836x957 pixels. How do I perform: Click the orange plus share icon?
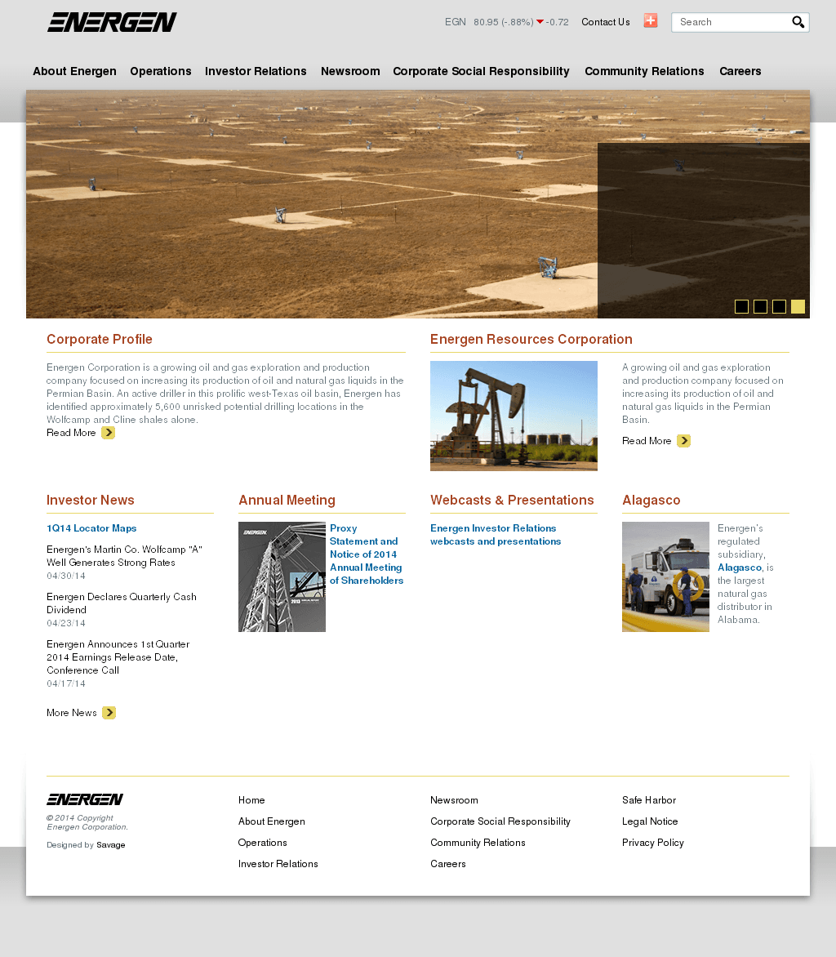pos(650,21)
